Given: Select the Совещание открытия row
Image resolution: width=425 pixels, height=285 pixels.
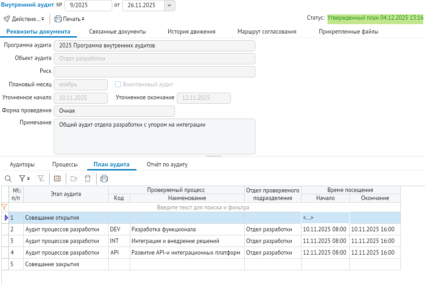Looking at the screenshot, I should 201,218.
